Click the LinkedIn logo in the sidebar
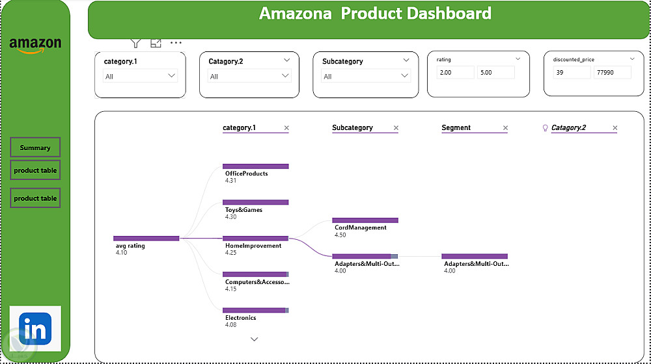 pos(35,330)
